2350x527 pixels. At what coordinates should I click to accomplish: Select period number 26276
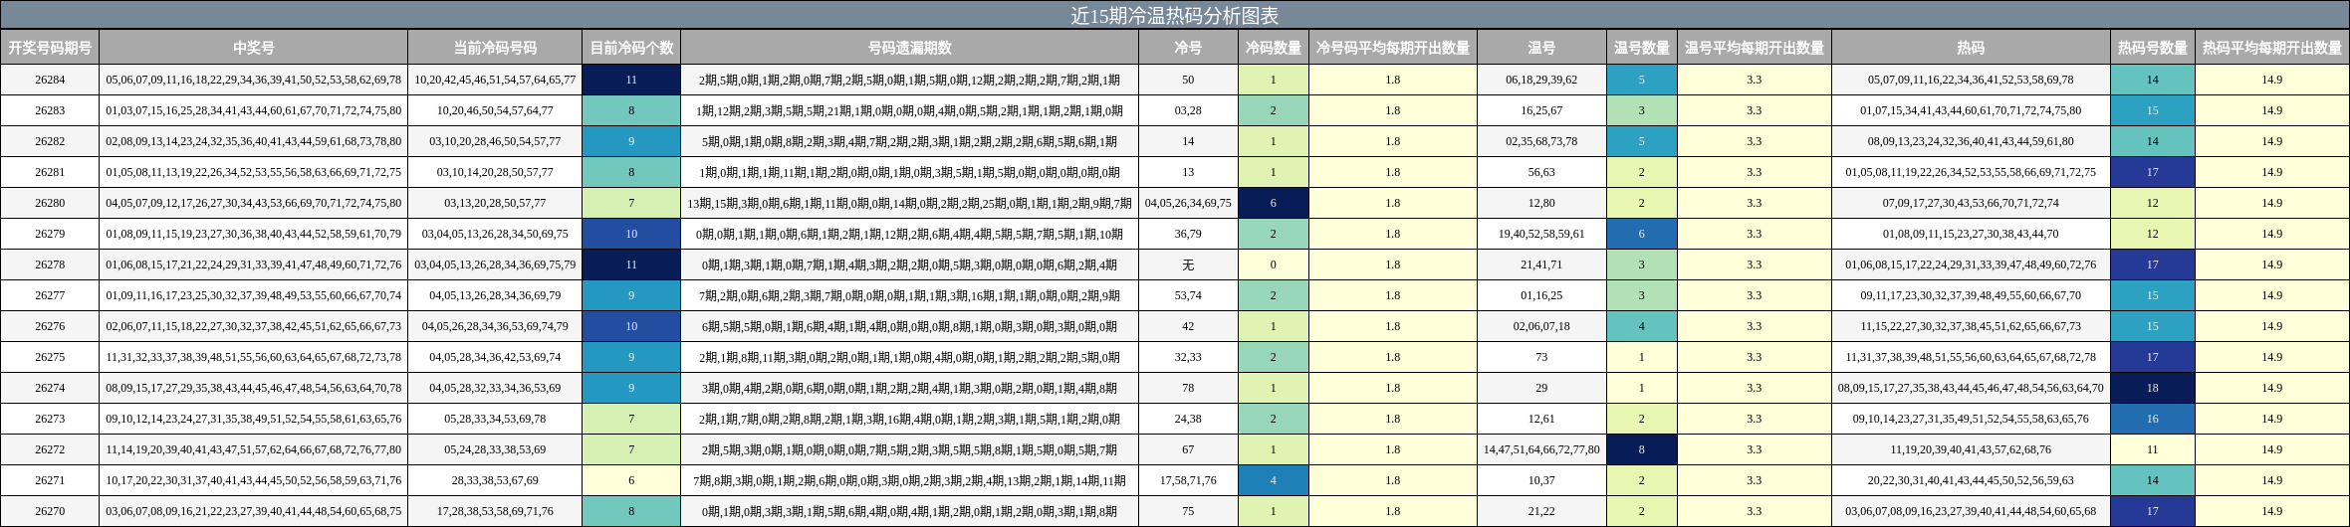(50, 326)
